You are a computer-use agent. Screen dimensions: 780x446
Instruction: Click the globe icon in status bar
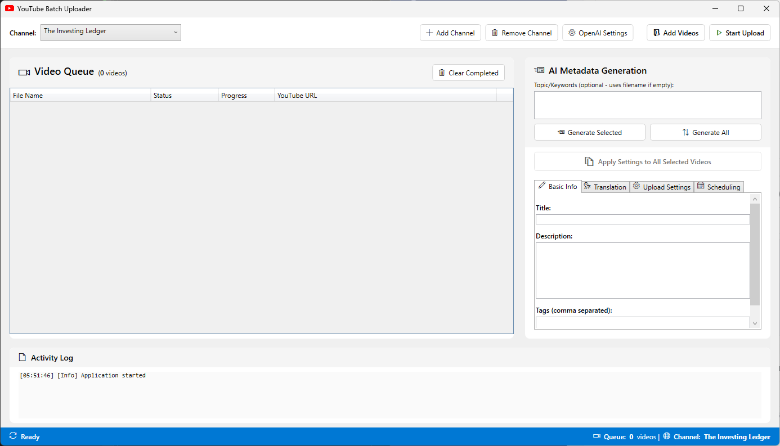point(667,436)
